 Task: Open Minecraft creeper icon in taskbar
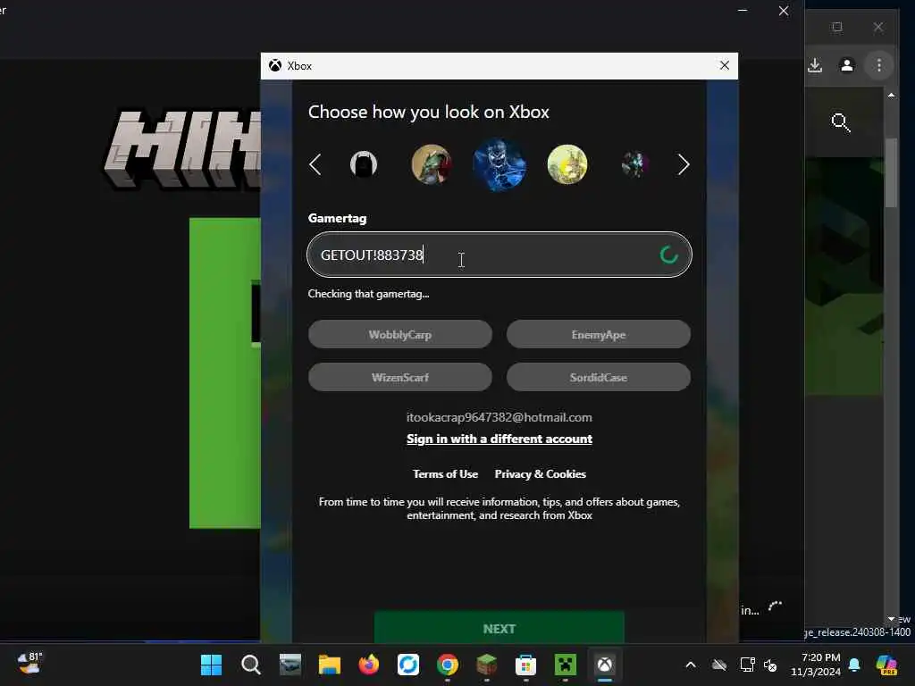[x=566, y=665]
